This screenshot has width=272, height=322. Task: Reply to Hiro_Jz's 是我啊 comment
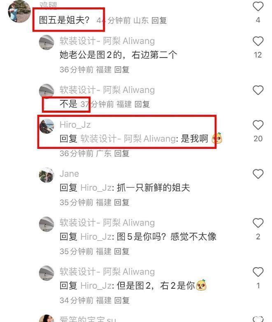tap(122, 153)
